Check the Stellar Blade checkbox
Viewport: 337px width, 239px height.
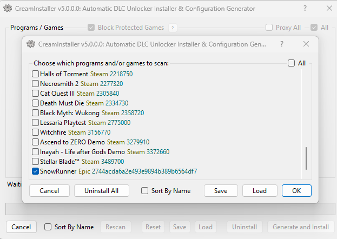tap(35, 162)
